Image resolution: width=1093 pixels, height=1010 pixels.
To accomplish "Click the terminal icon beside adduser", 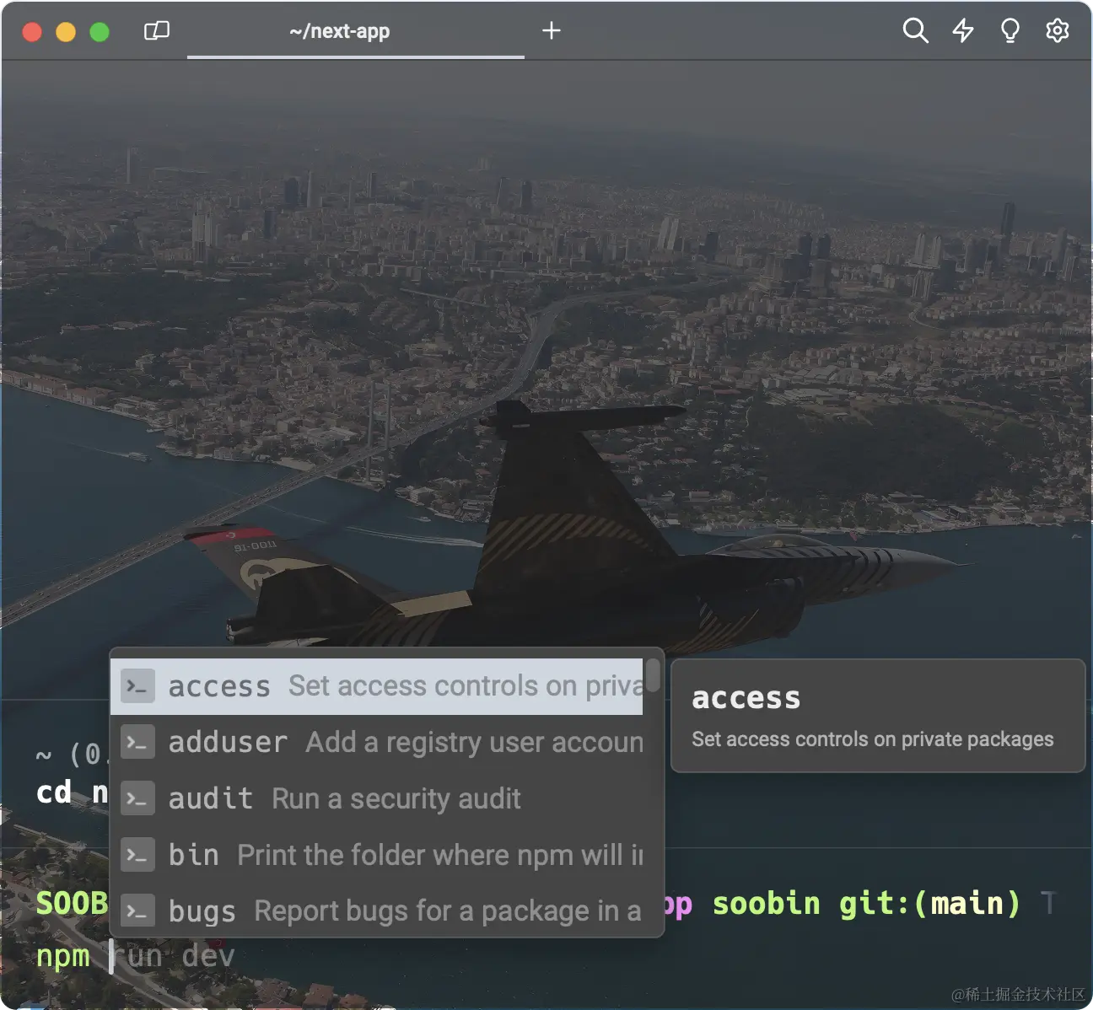I will pos(137,742).
